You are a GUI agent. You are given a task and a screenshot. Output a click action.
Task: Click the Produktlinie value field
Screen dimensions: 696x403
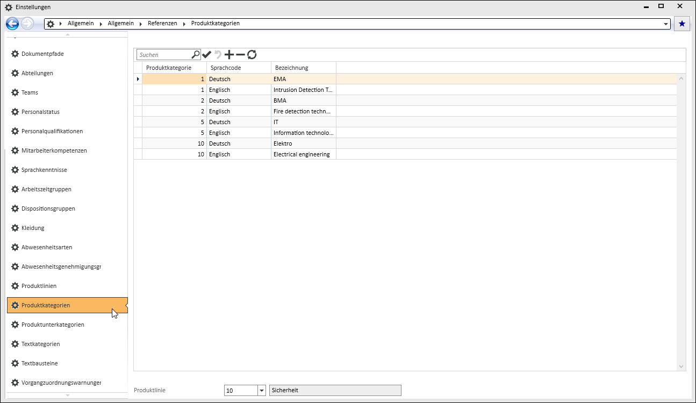pyautogui.click(x=241, y=391)
